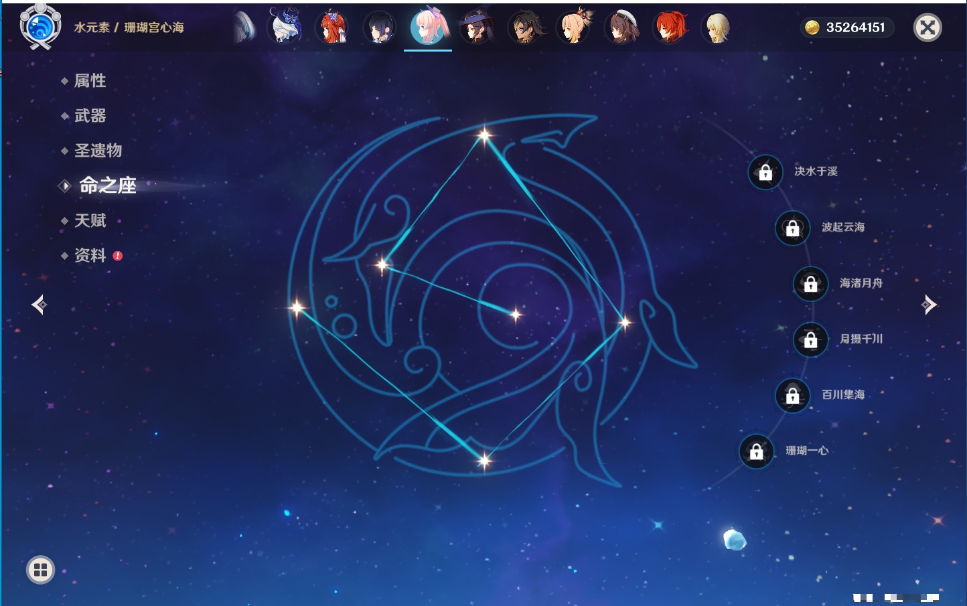
Task: Click the red alert badge beside 资料
Action: pos(118,256)
